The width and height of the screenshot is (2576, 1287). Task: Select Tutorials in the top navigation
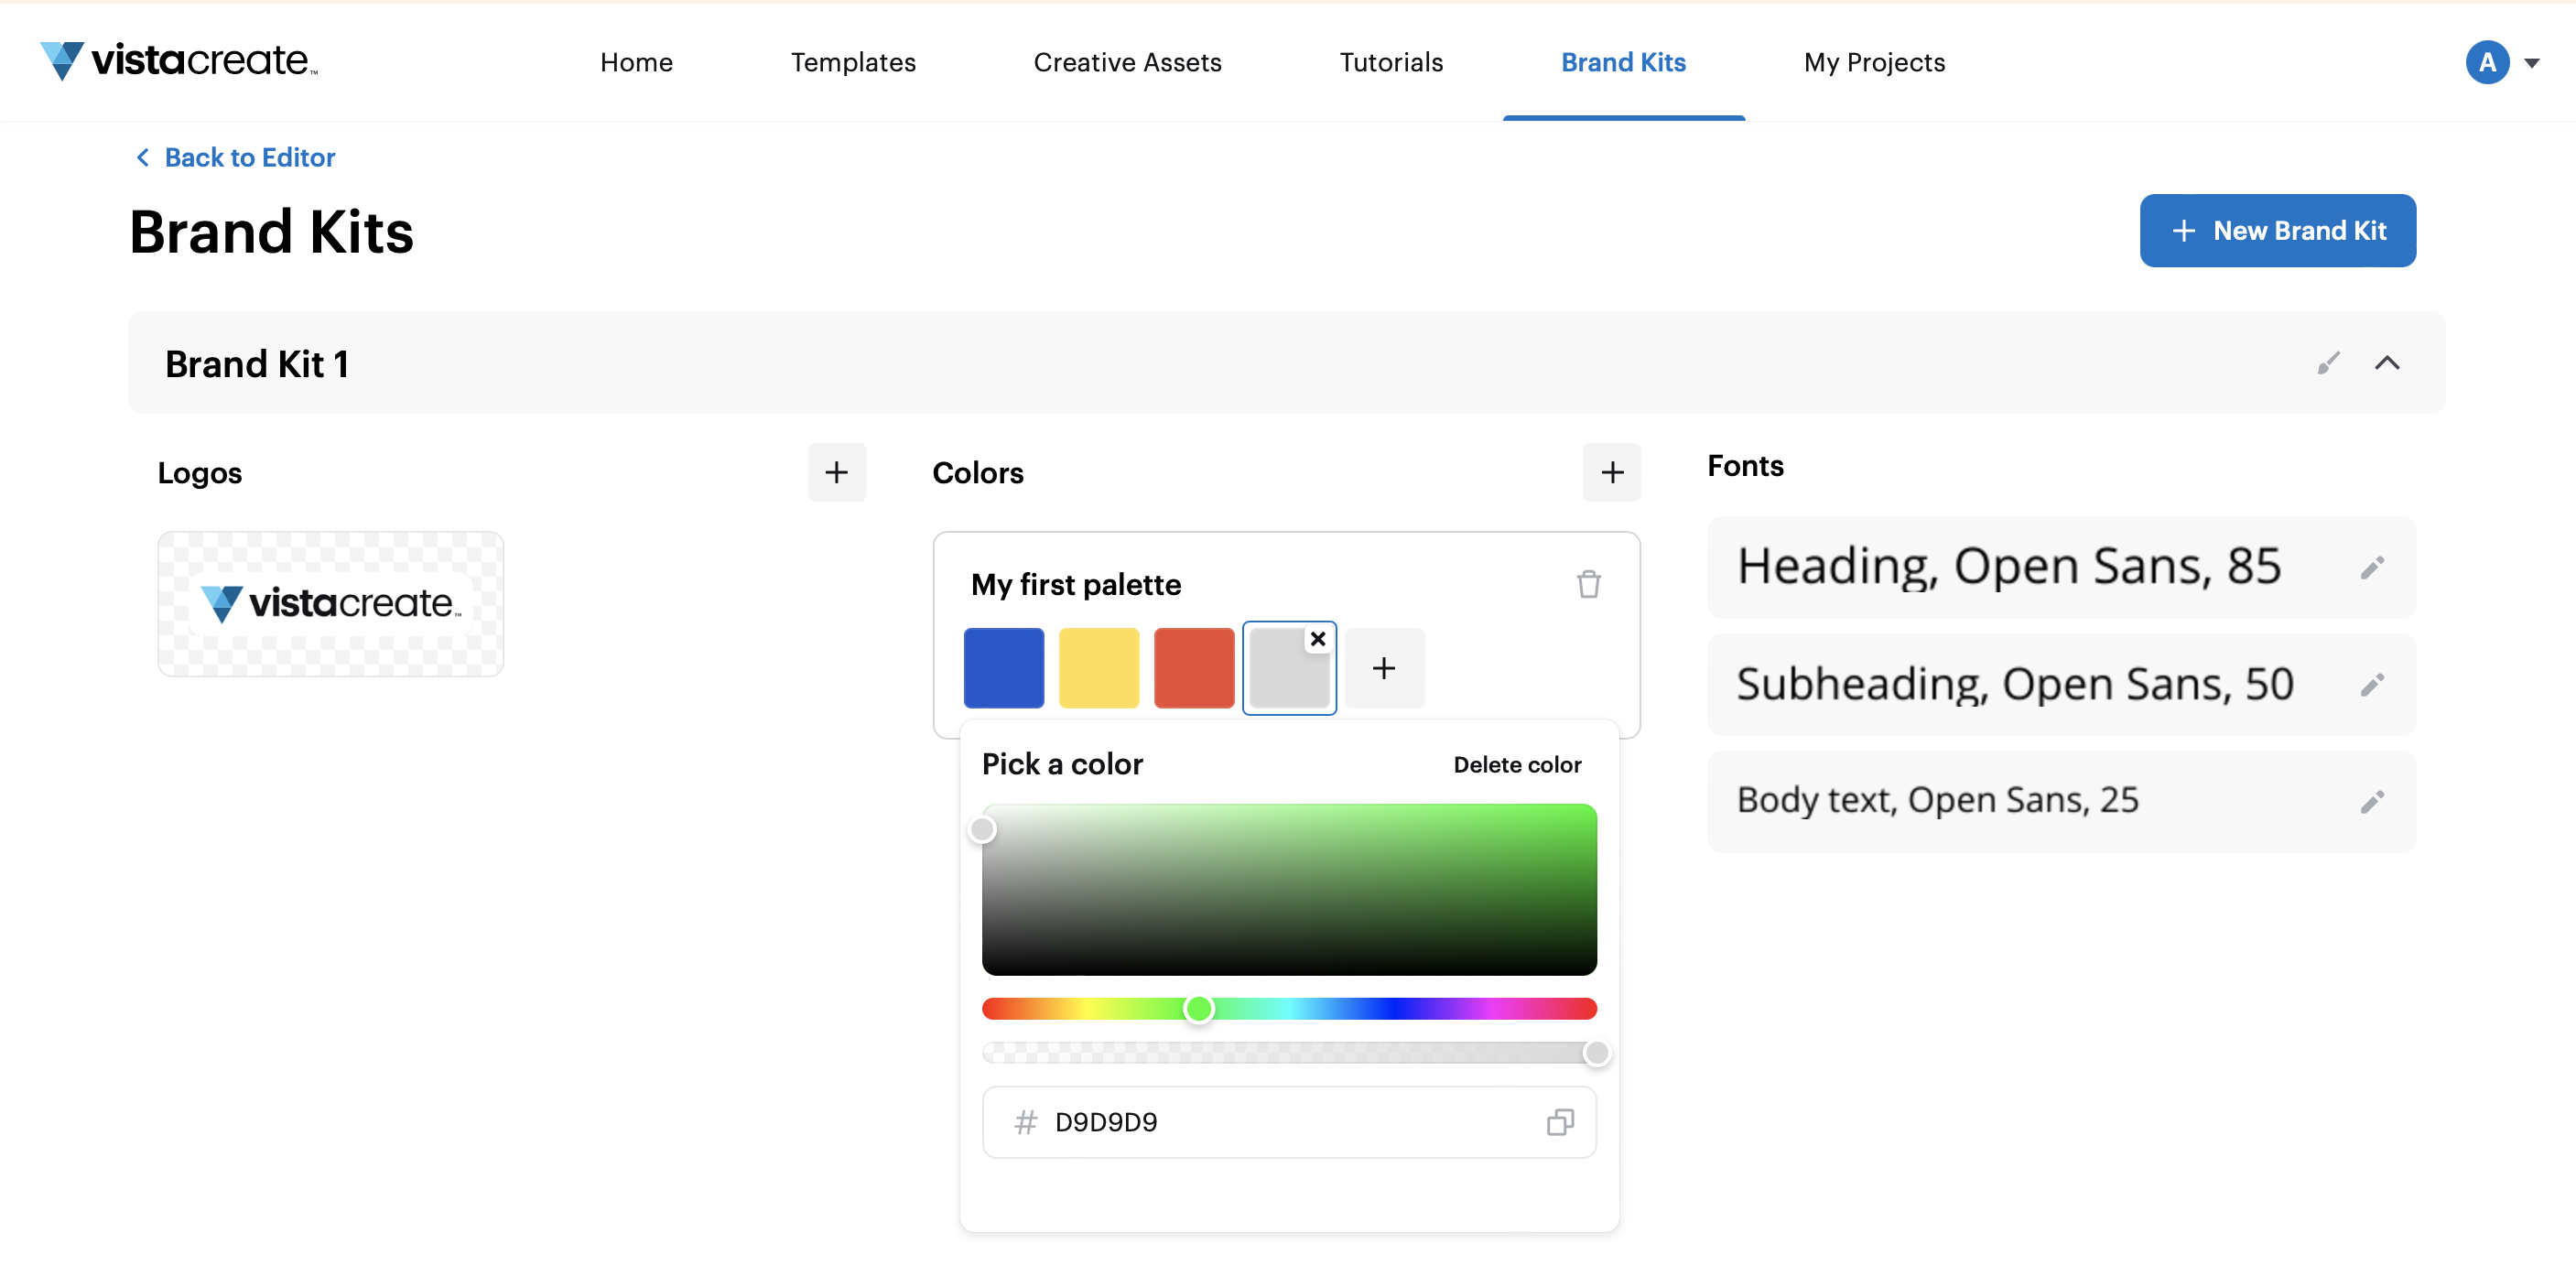[1391, 62]
